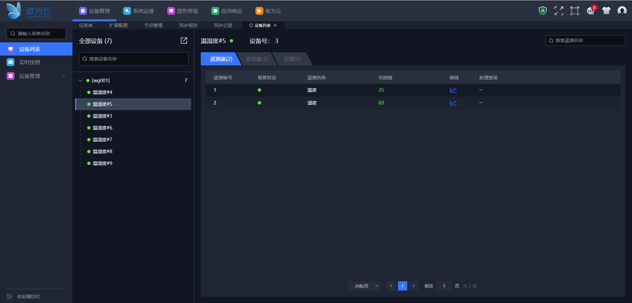This screenshot has width=632, height=303.
Task: Select 实时快照 in the sidebar
Action: tap(36, 62)
